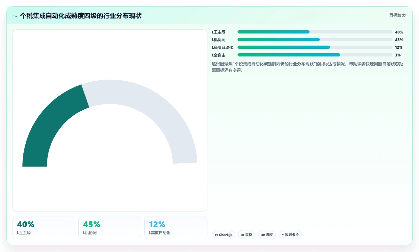Click the title 个税集成自动化成熟度四级的行业分布现状
419x252 pixels.
coord(81,16)
